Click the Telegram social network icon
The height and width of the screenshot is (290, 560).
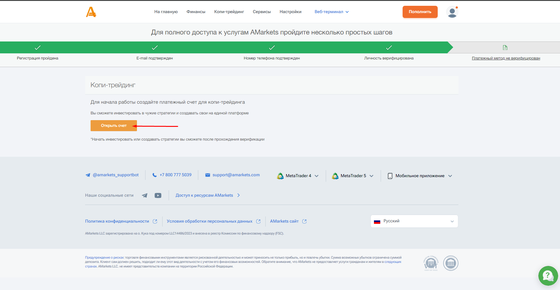pos(145,195)
